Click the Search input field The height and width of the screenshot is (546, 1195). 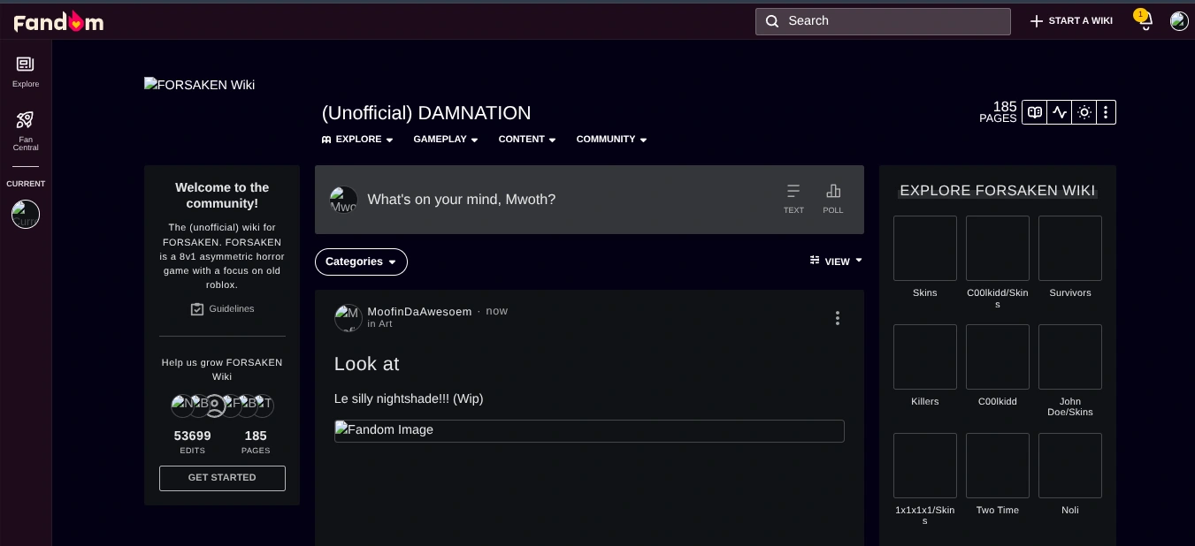pos(883,21)
